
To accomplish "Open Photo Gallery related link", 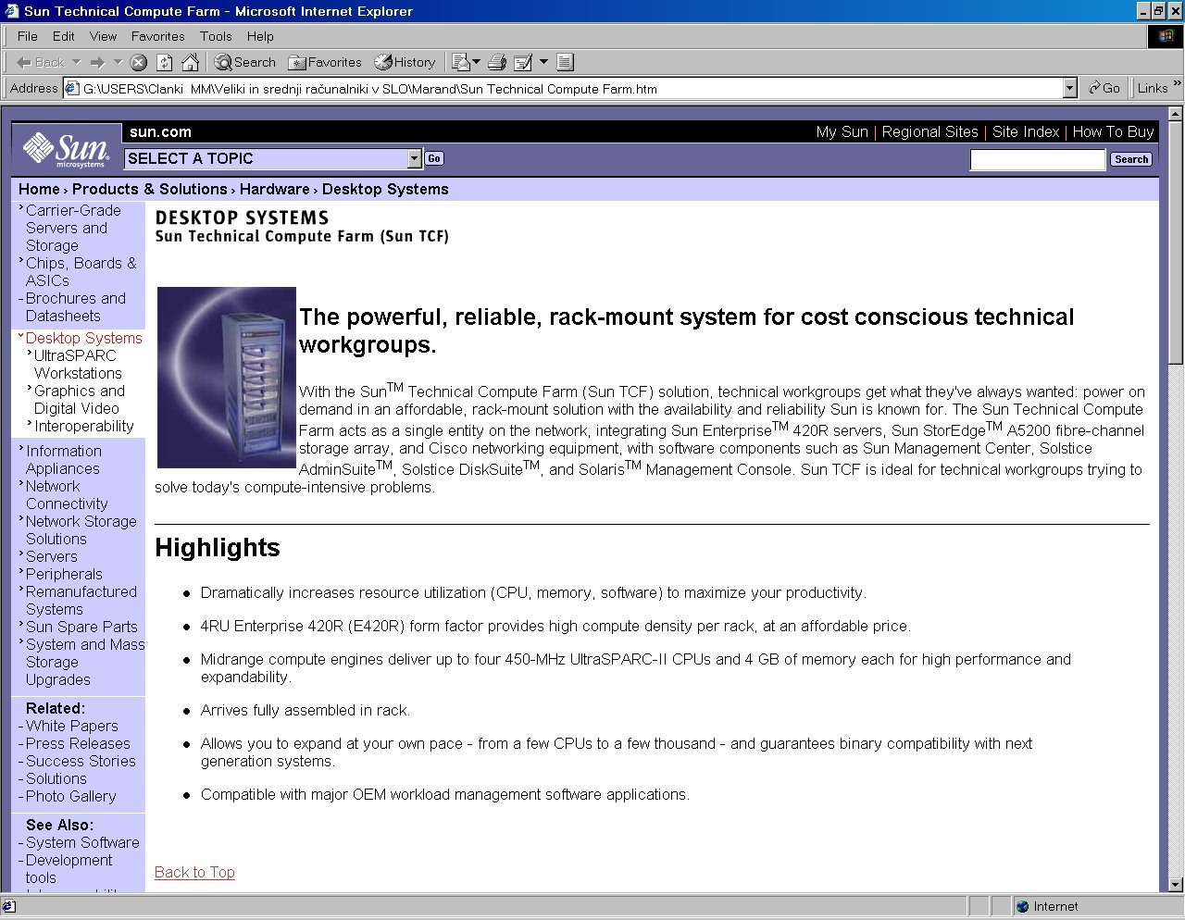I will (70, 796).
